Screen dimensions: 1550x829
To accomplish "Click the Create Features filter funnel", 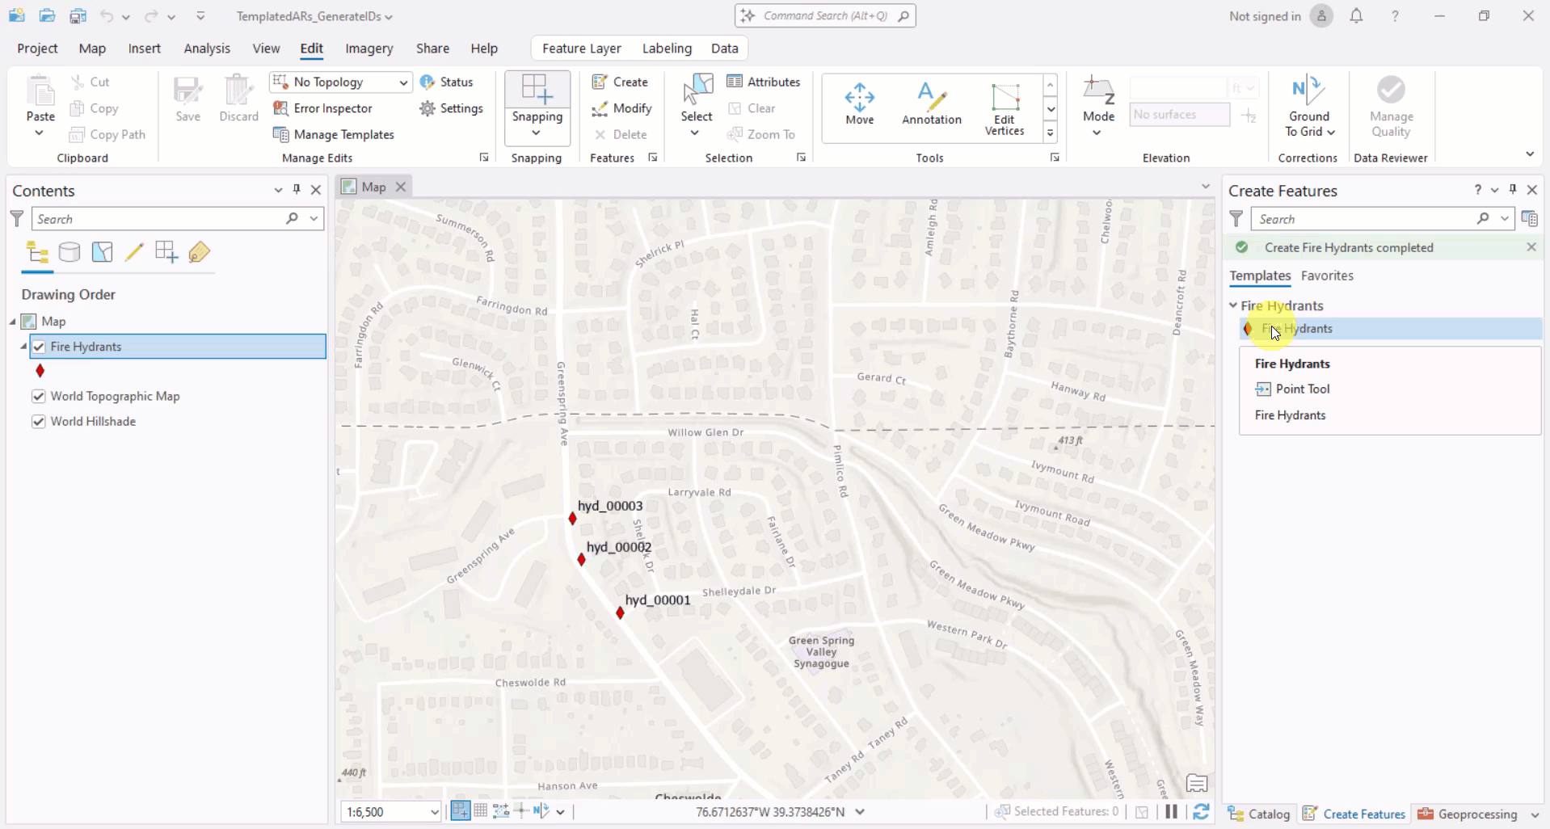I will (1236, 219).
